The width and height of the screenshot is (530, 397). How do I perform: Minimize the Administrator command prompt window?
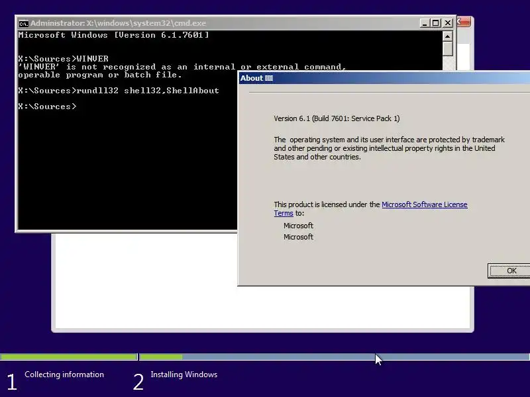tap(425, 23)
